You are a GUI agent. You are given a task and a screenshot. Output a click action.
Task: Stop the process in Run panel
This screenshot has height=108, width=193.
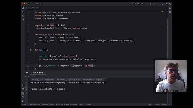click(x=29, y=76)
